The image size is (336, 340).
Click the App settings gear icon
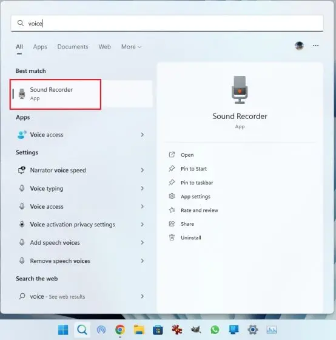pyautogui.click(x=172, y=196)
